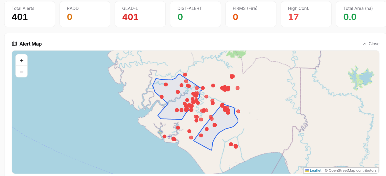Image resolution: width=386 pixels, height=176 pixels.
Task: Click the red GLAD-L 401 value
Action: click(x=130, y=17)
